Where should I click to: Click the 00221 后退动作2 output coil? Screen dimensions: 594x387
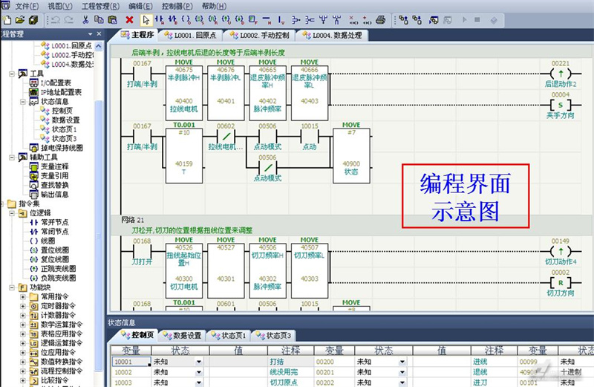click(x=561, y=74)
